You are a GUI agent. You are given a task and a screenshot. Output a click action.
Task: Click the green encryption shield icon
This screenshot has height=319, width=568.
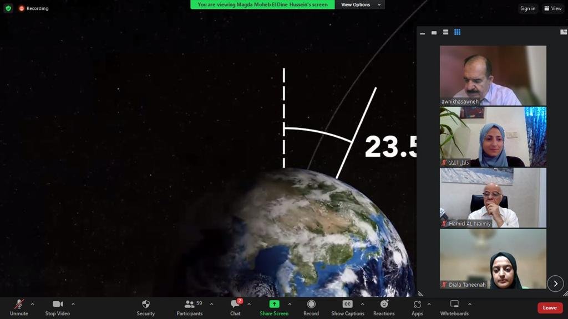pos(8,8)
